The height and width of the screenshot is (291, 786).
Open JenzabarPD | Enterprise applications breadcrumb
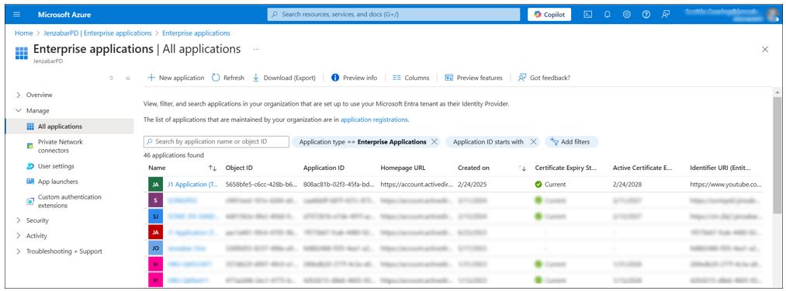pos(97,33)
